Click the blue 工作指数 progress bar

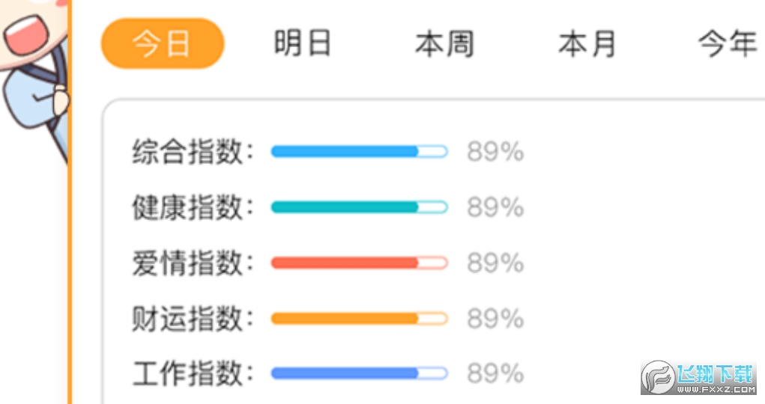click(360, 374)
